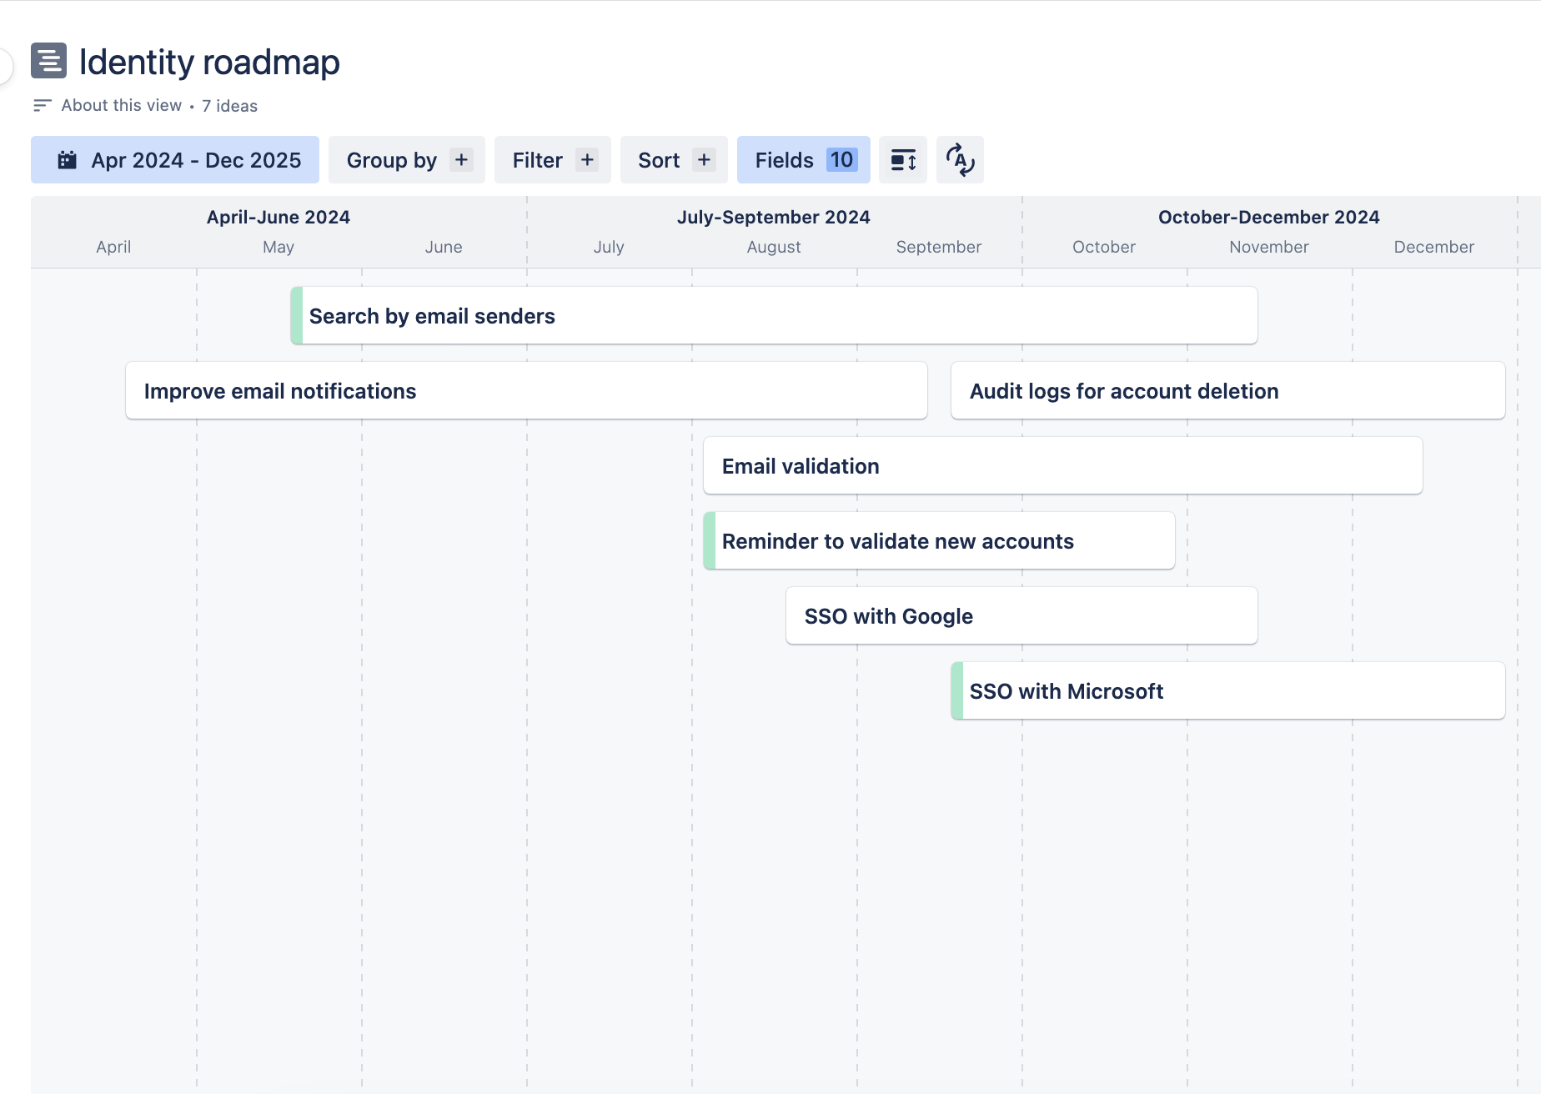The height and width of the screenshot is (1094, 1541).
Task: Open the Filter menu
Action: [x=553, y=160]
